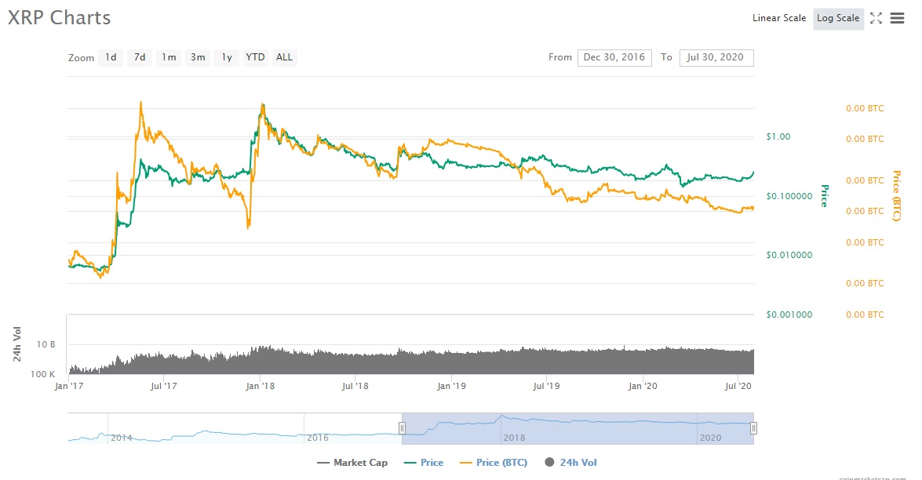This screenshot has width=922, height=480.
Task: Toggle the 24h Vol legend series
Action: (x=571, y=463)
